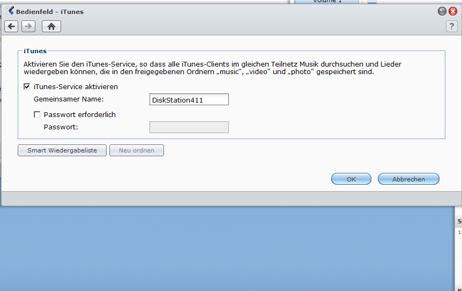462x291 pixels.
Task: Click the 'Passwort:' label
Action: point(61,127)
